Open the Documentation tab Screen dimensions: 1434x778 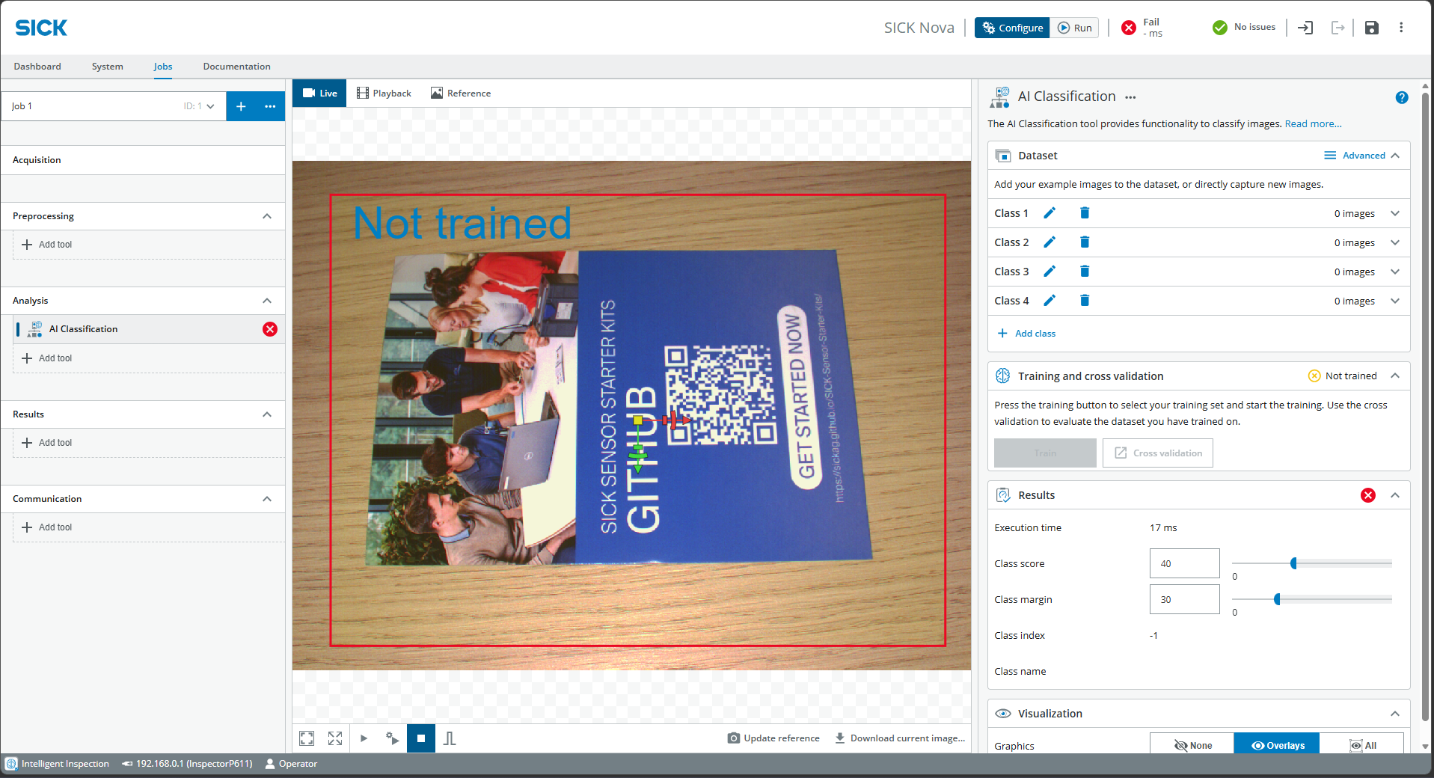(237, 67)
